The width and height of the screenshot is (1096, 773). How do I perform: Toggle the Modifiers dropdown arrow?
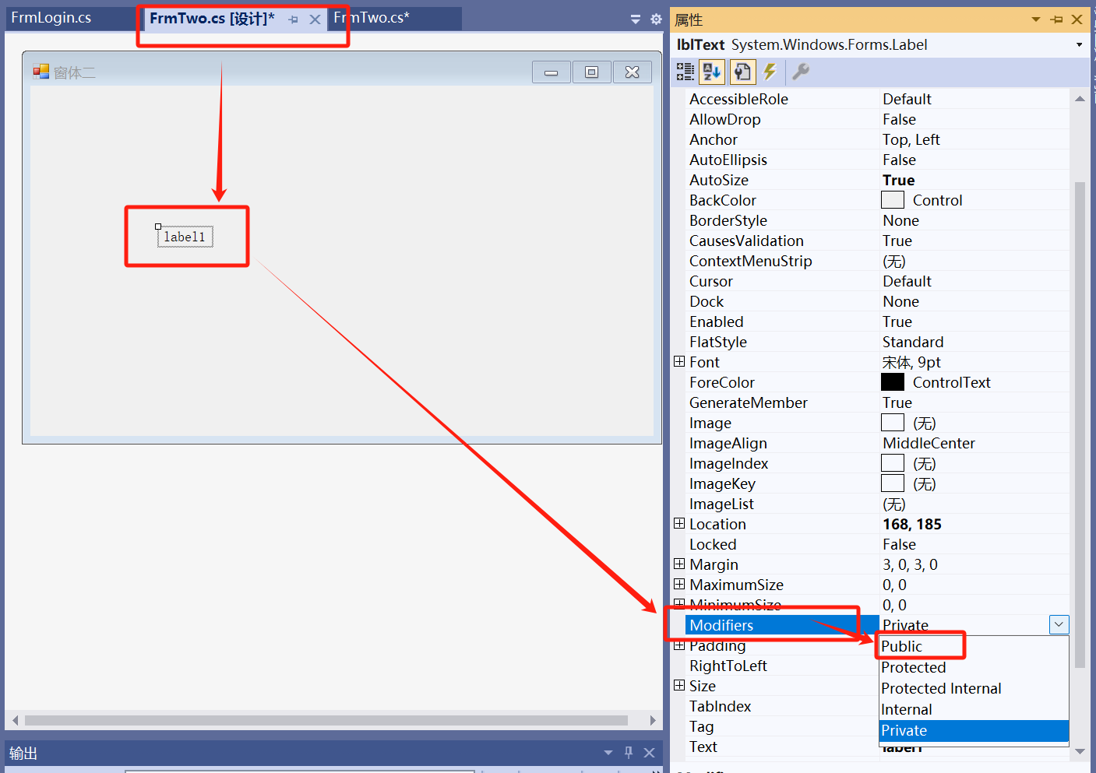pos(1059,625)
